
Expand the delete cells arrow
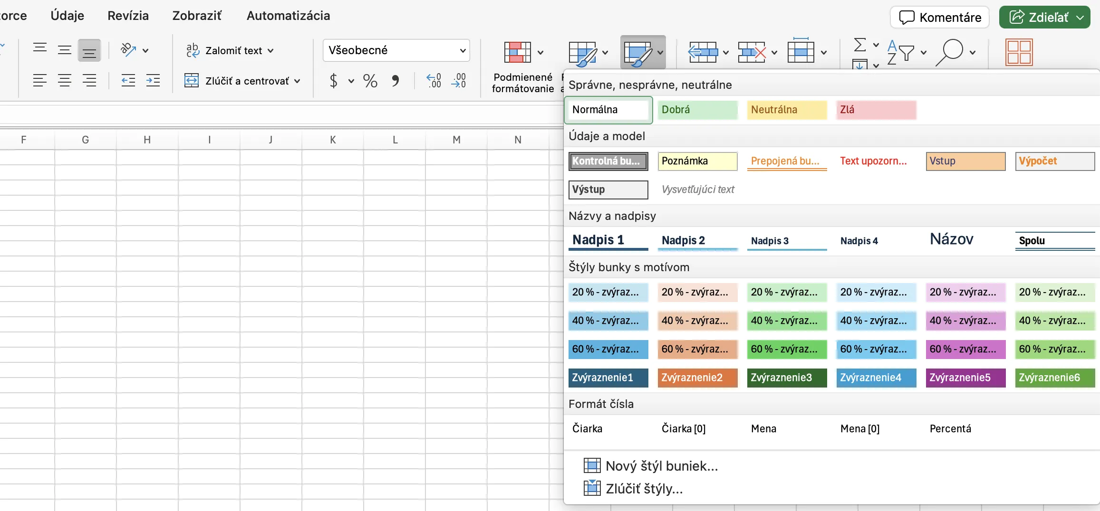pyautogui.click(x=774, y=52)
